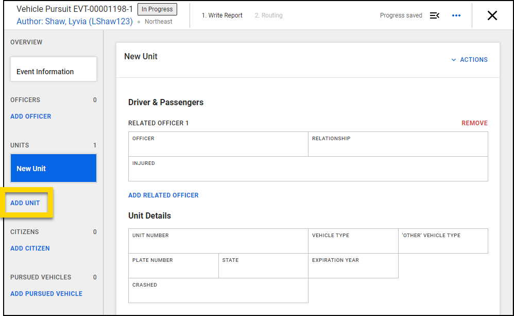
Task: Collapse the report navigation panel
Action: [x=434, y=15]
